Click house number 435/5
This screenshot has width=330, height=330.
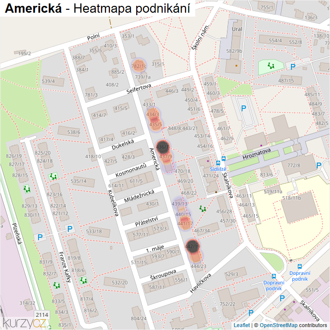tap(156, 124)
